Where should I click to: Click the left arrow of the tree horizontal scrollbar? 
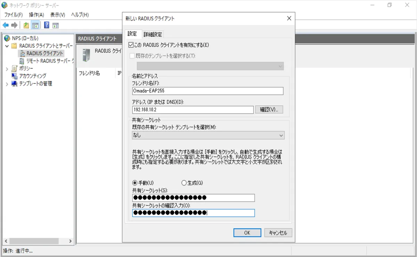click(x=5, y=241)
